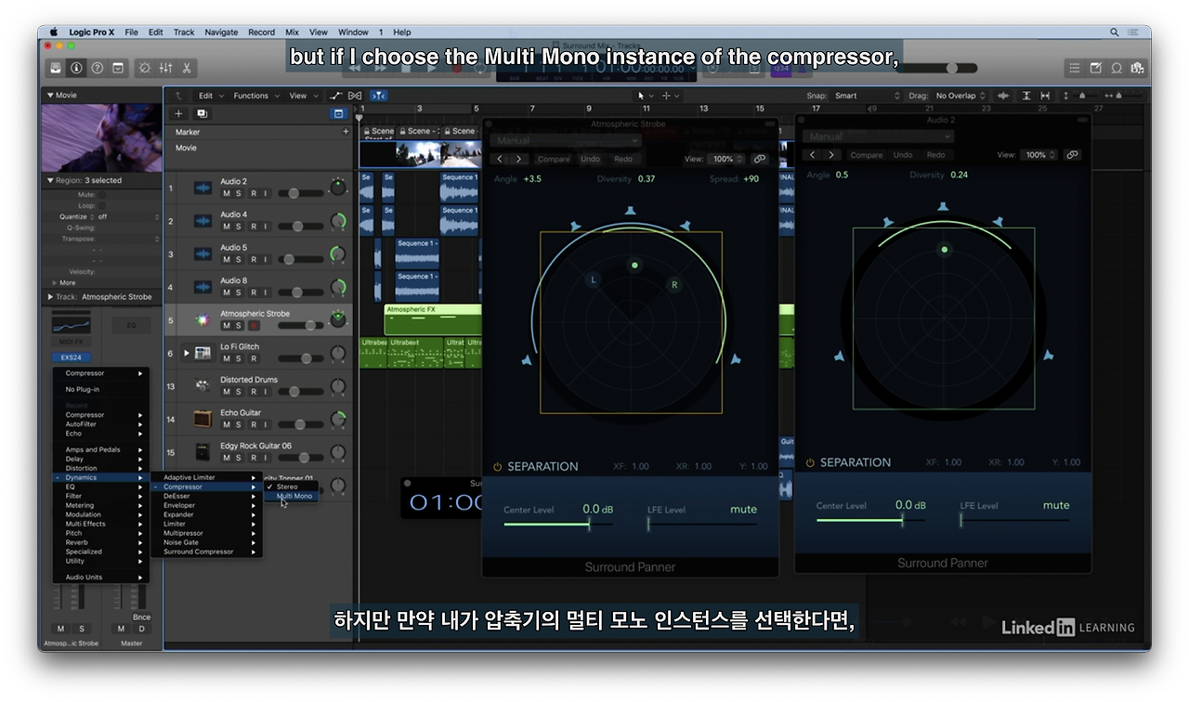
Task: Toggle Separation power button in Audio 2 panner
Action: tap(810, 462)
